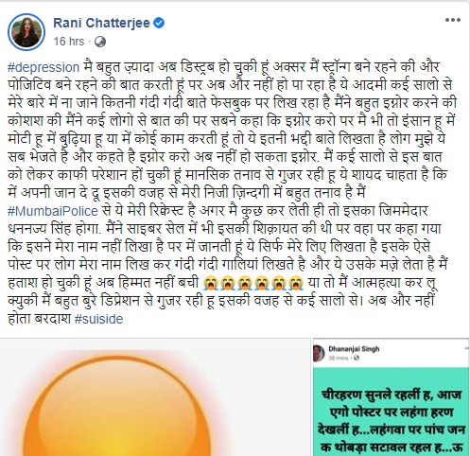Click globe icon beside 38 mins
Image resolution: width=470 pixels, height=456 pixels.
coord(357,358)
